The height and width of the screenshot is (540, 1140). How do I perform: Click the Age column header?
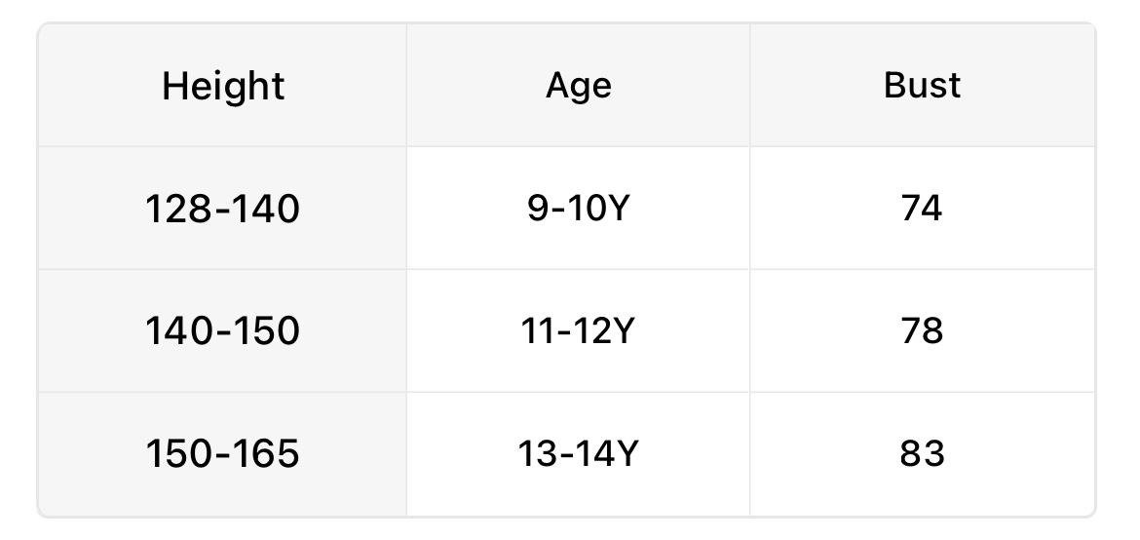(x=579, y=86)
